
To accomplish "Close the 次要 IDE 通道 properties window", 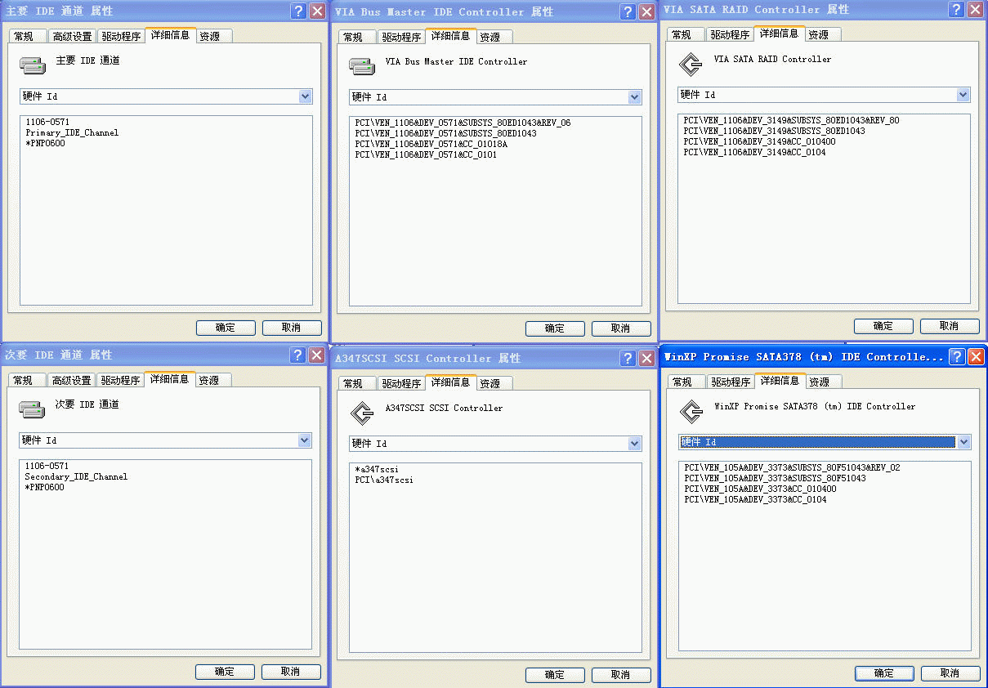I will point(317,355).
